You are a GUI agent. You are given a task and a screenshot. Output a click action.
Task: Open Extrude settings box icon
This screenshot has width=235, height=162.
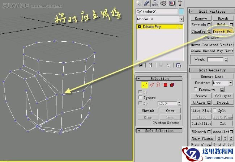point(209,25)
